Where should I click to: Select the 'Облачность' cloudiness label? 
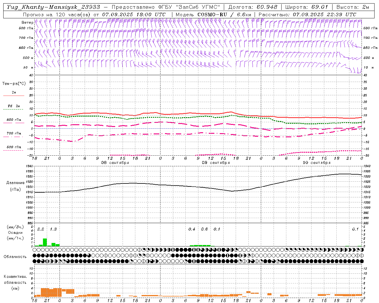coord(15,257)
